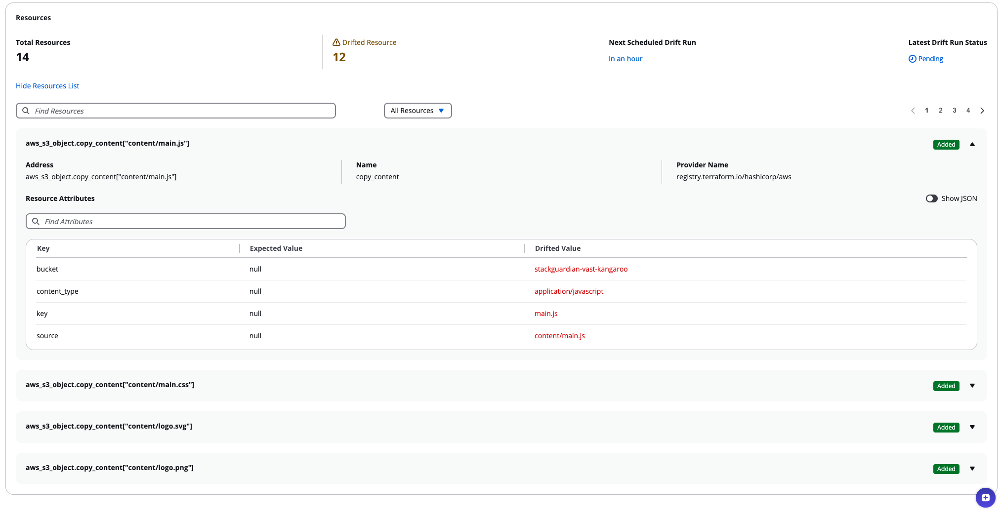Click the Pending status clock icon
1001x512 pixels.
912,59
